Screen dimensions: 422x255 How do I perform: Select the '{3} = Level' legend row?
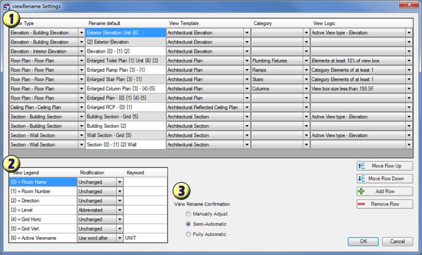(43, 210)
